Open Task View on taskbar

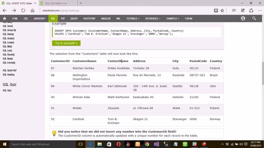(80, 144)
